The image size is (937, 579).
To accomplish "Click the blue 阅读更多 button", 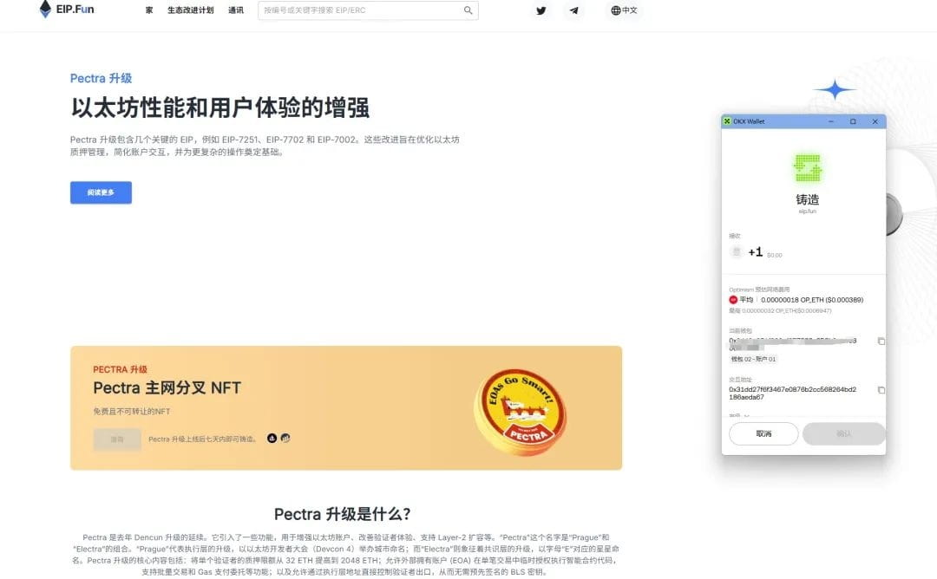I will pyautogui.click(x=101, y=192).
